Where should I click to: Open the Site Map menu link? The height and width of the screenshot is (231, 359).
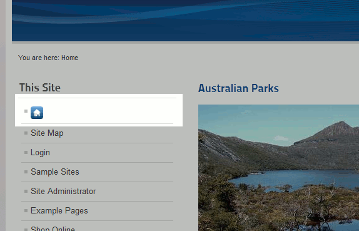coord(47,133)
